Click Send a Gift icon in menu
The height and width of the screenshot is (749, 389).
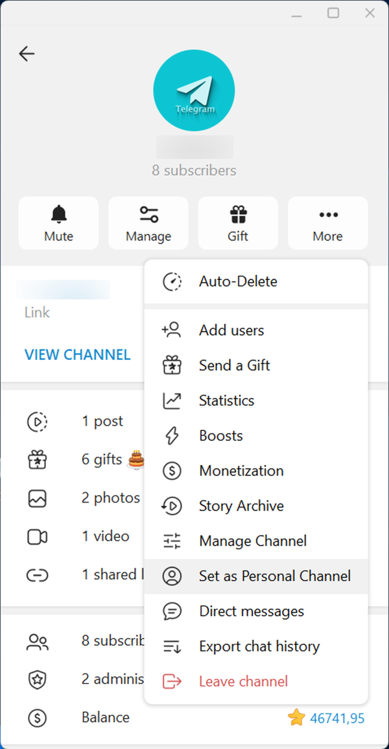coord(172,366)
